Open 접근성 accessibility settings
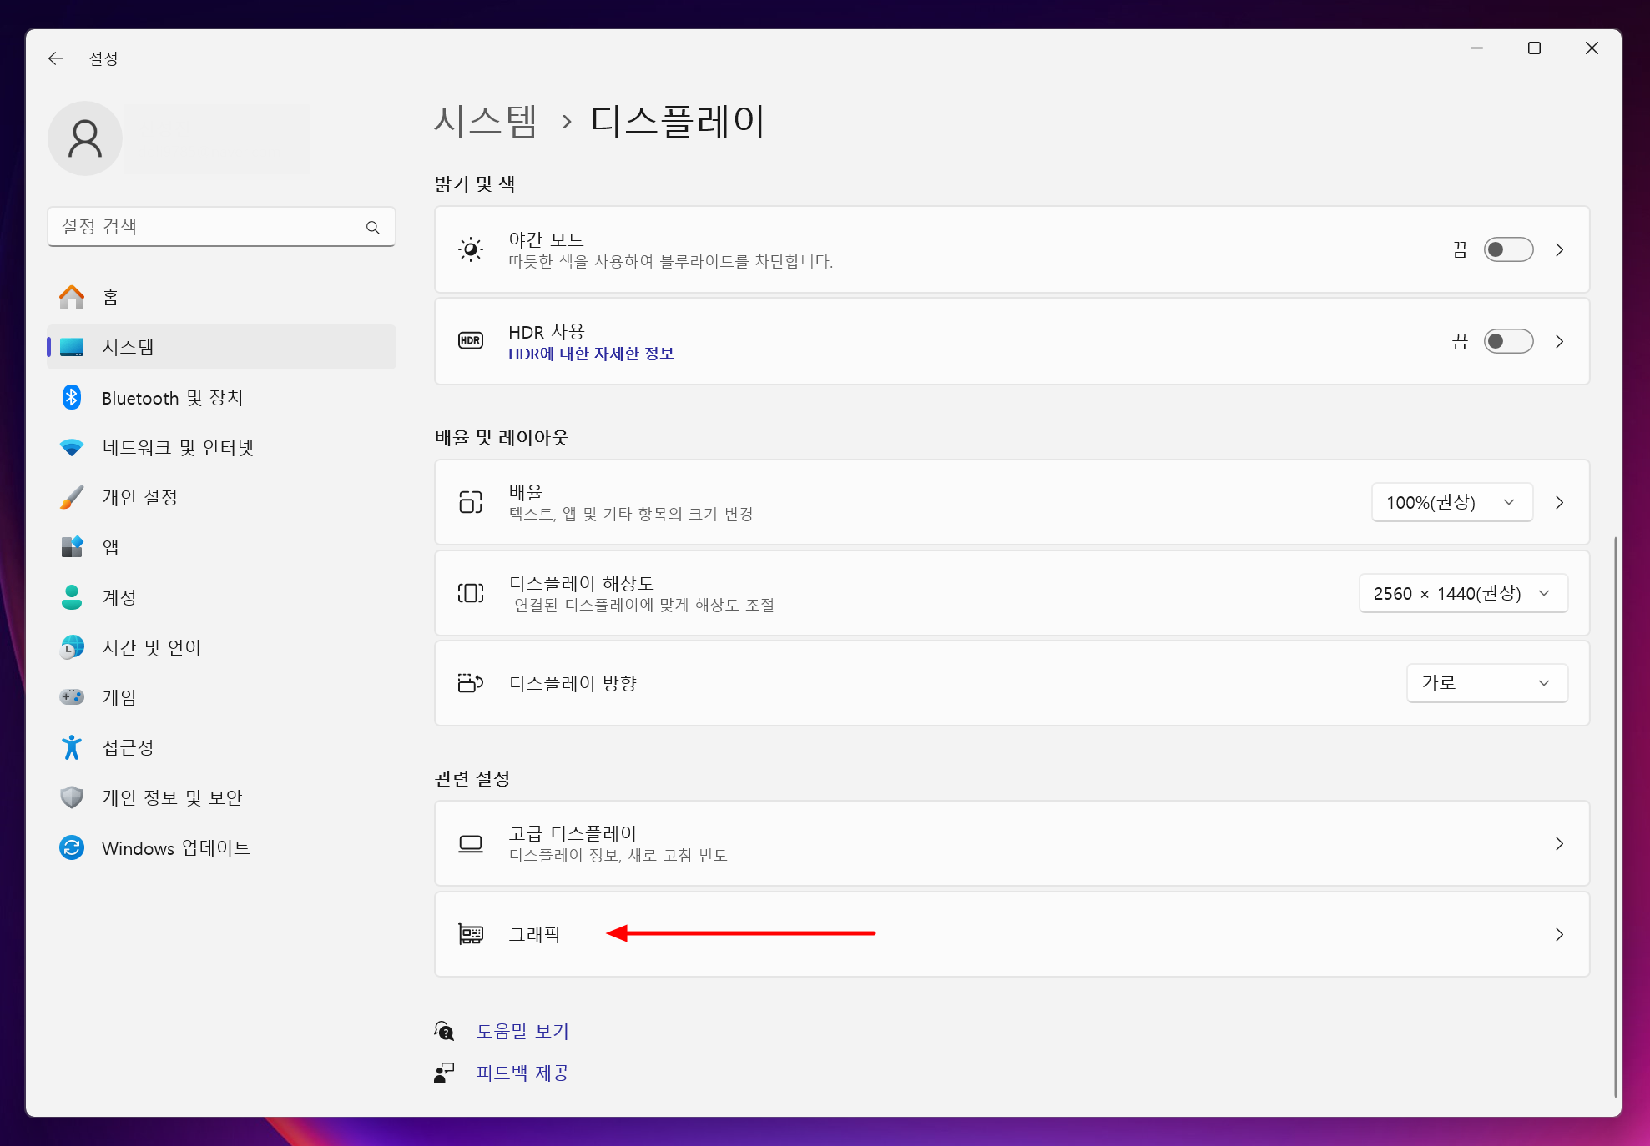 click(128, 747)
